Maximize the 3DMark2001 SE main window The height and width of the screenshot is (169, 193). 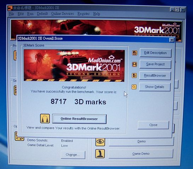pyautogui.click(x=177, y=10)
